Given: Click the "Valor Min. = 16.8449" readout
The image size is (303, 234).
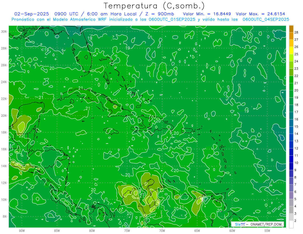Looking at the screenshot, I should click(x=207, y=14).
